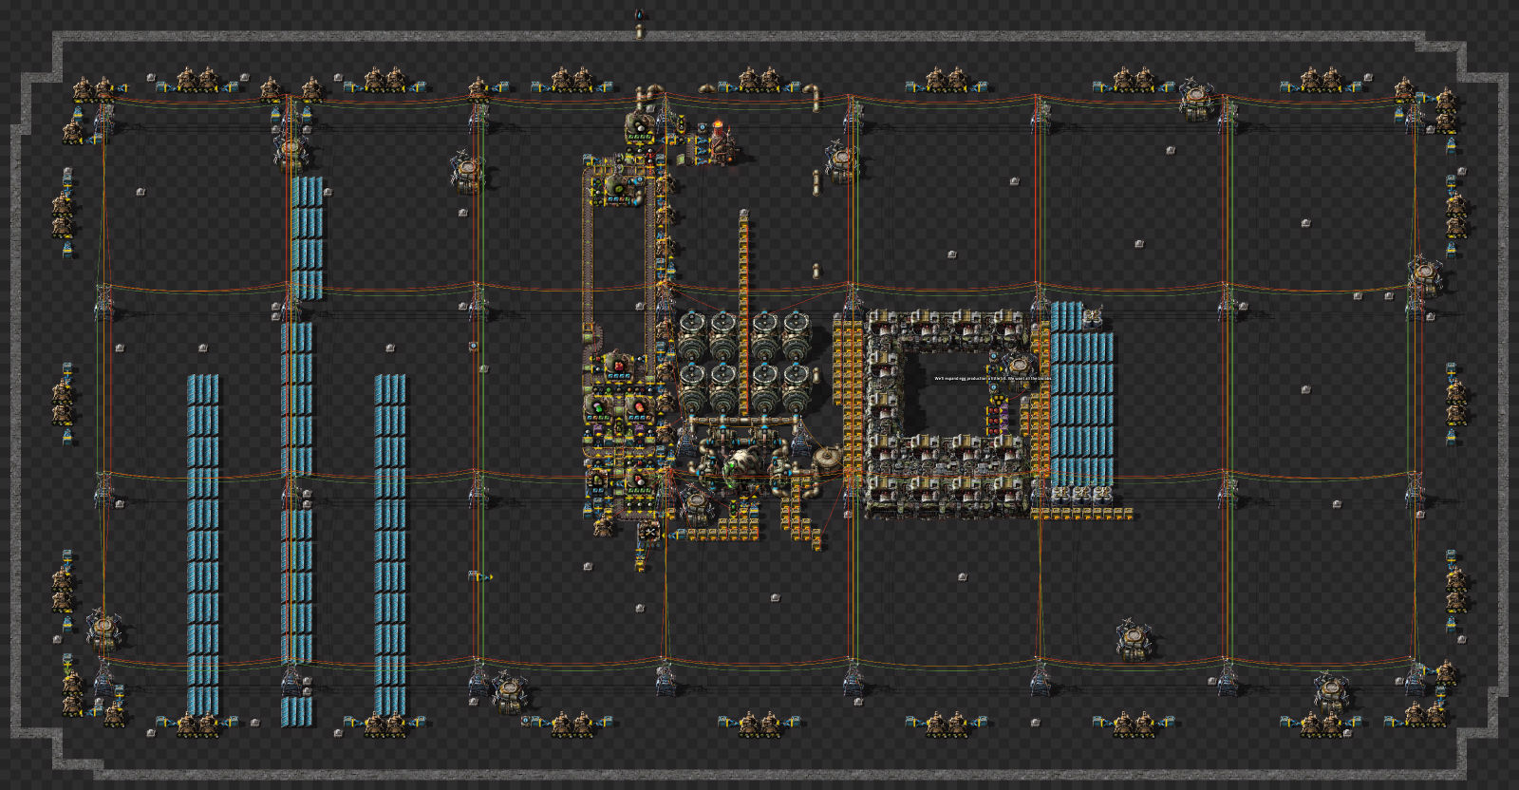
Task: Click the row of three accumulators under the right solar array
Action: 1081,495
